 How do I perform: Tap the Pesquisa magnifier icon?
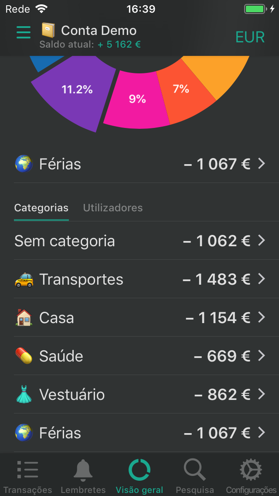pyautogui.click(x=194, y=470)
